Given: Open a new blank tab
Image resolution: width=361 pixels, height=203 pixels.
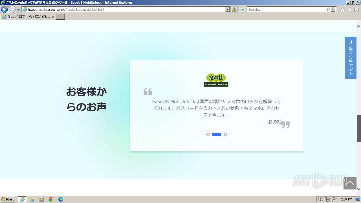Looking at the screenshot, I should click(x=61, y=17).
